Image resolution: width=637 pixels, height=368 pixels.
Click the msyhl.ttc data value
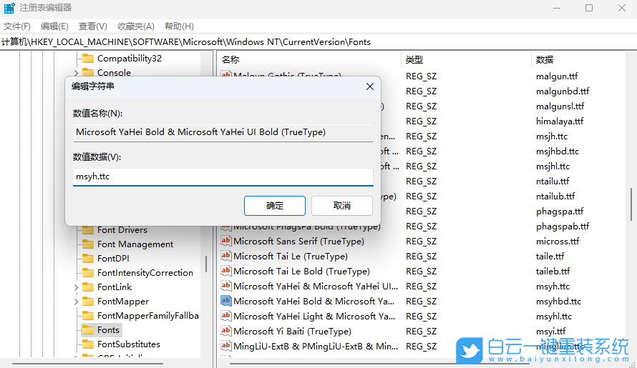(x=554, y=316)
